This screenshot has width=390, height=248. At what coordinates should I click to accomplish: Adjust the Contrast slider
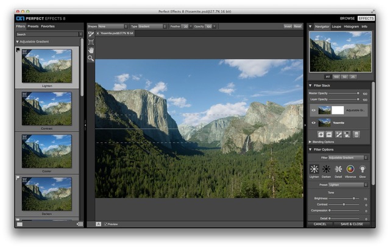(x=344, y=205)
